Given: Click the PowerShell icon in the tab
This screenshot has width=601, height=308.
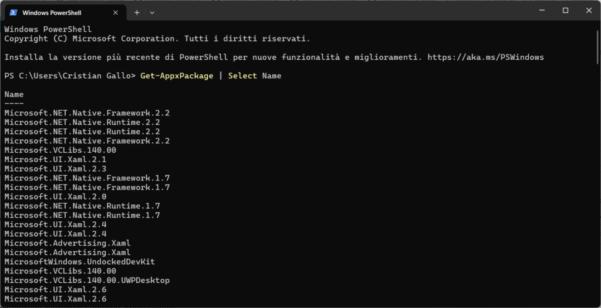Looking at the screenshot, I should click(x=13, y=12).
